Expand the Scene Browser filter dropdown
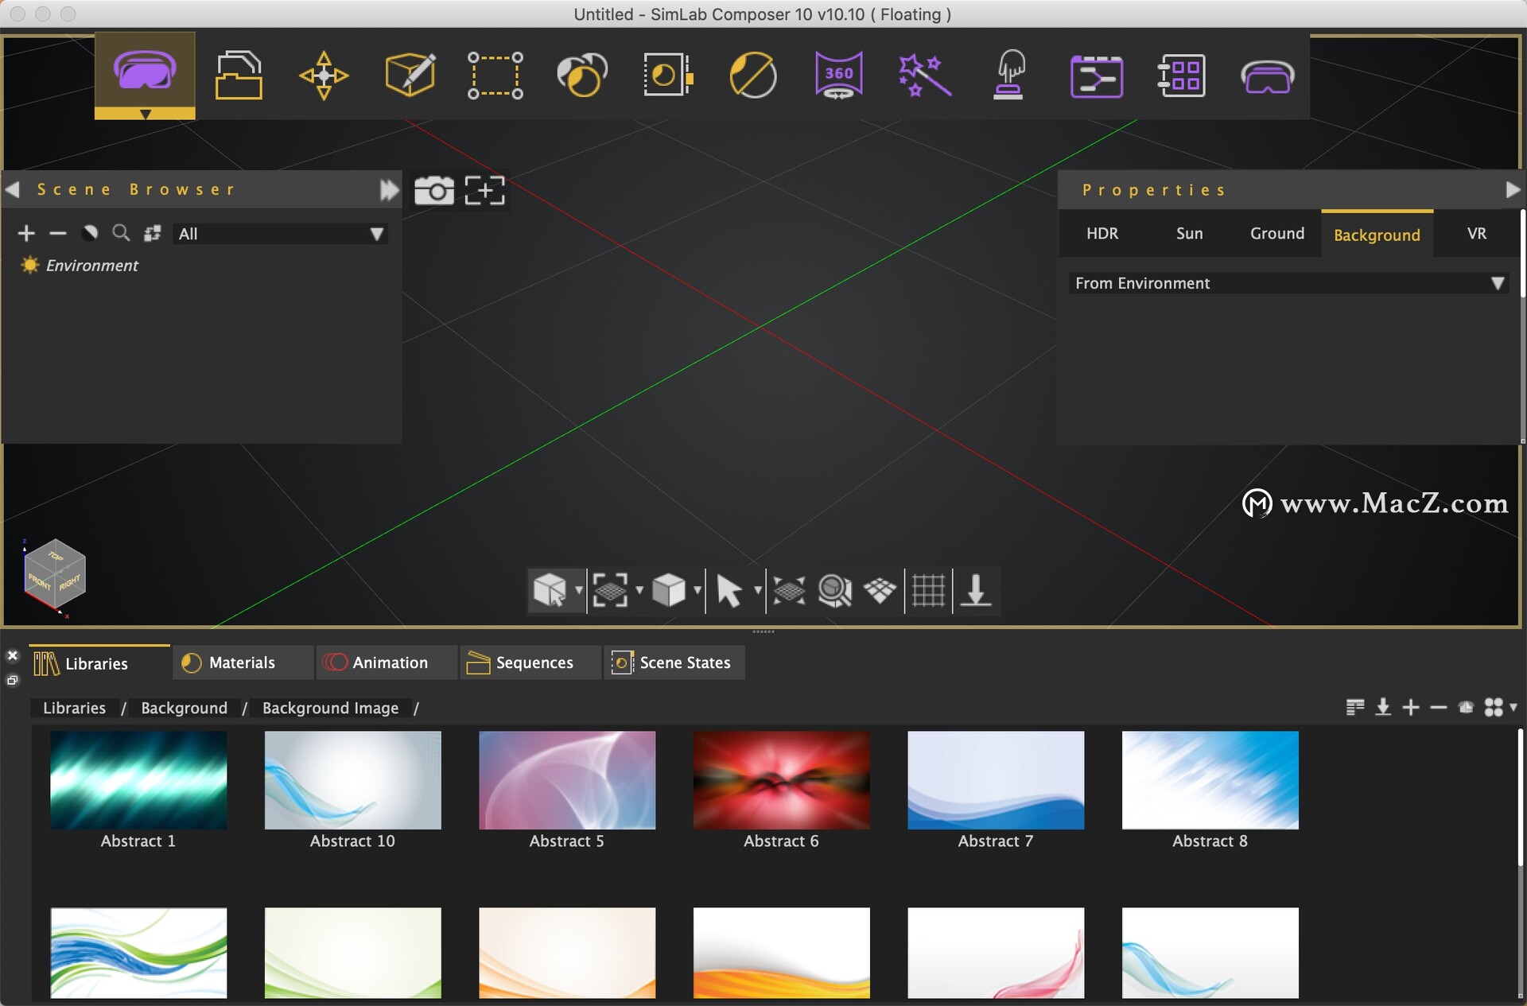Viewport: 1527px width, 1006px height. tap(377, 231)
